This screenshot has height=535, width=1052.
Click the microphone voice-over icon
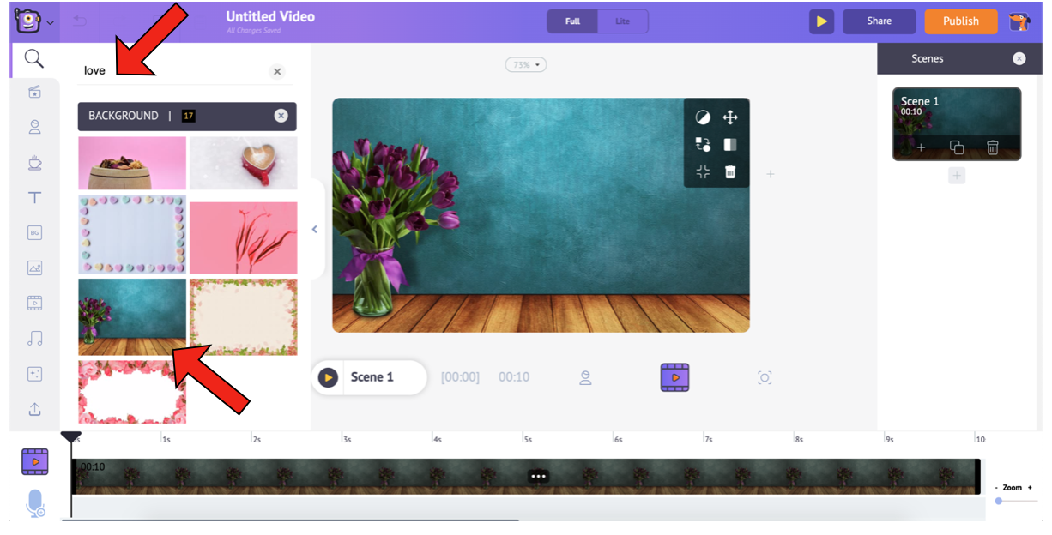coord(35,503)
